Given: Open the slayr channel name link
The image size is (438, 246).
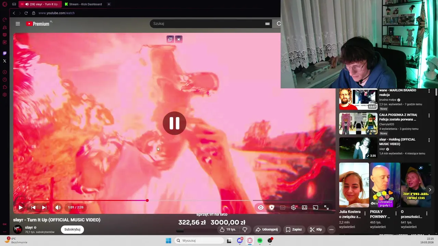Looking at the screenshot, I should 29,228.
